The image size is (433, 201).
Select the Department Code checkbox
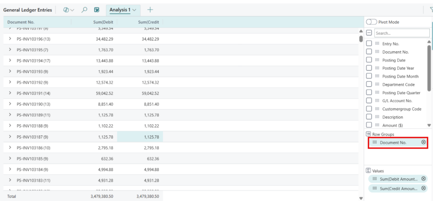coord(369,84)
